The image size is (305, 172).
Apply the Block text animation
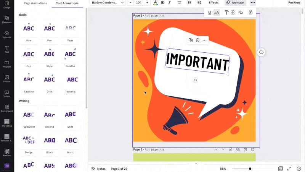[x=50, y=143]
